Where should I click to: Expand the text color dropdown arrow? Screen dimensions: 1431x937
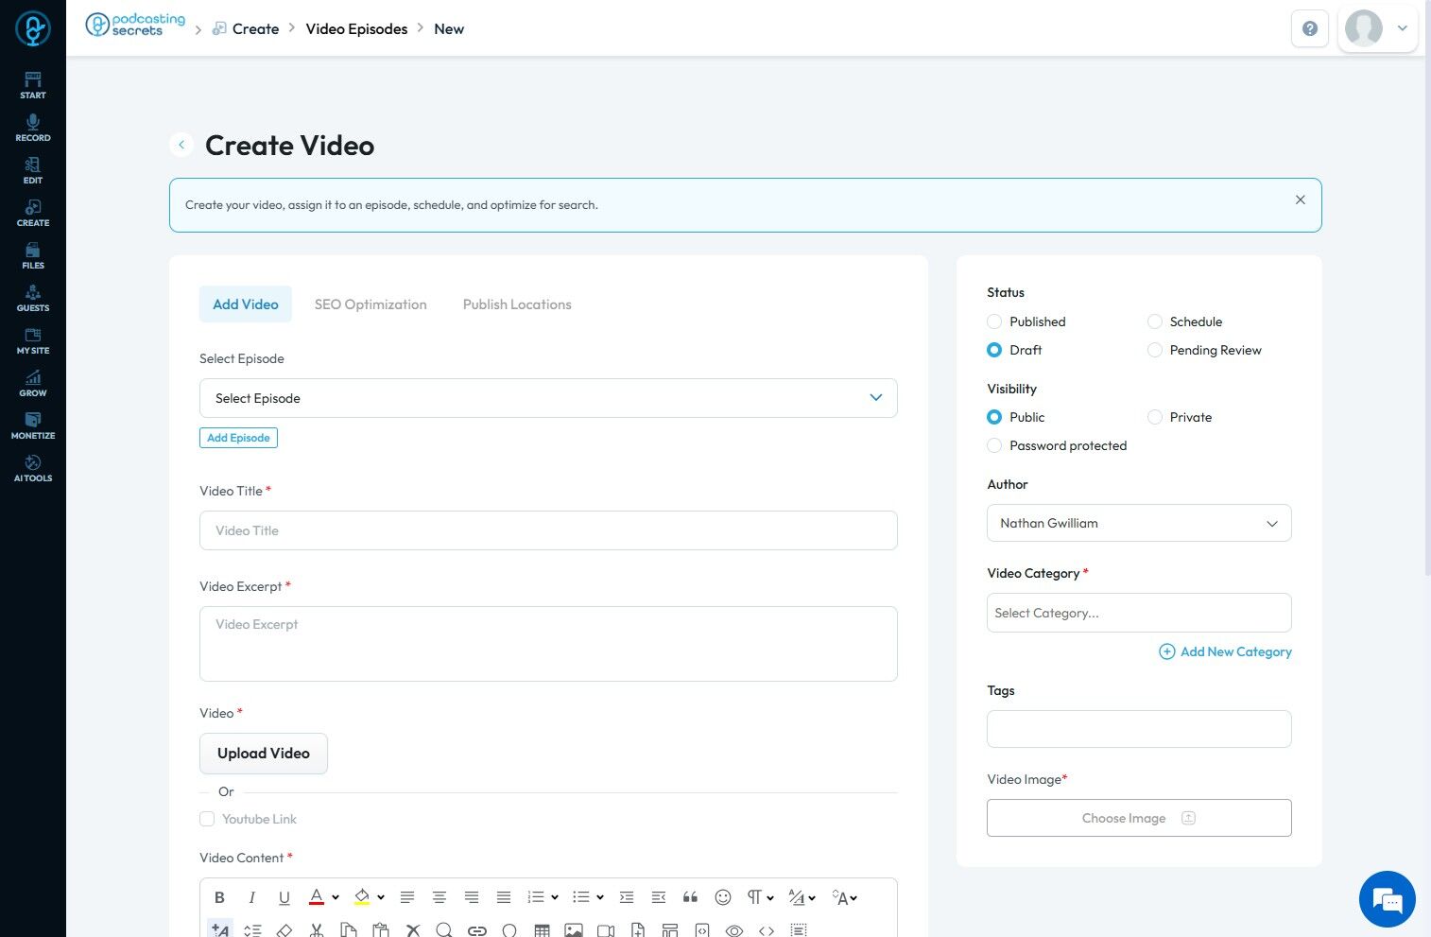pos(336,897)
